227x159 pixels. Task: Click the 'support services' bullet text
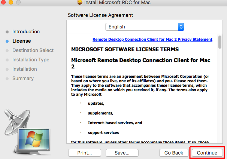pos(103,132)
